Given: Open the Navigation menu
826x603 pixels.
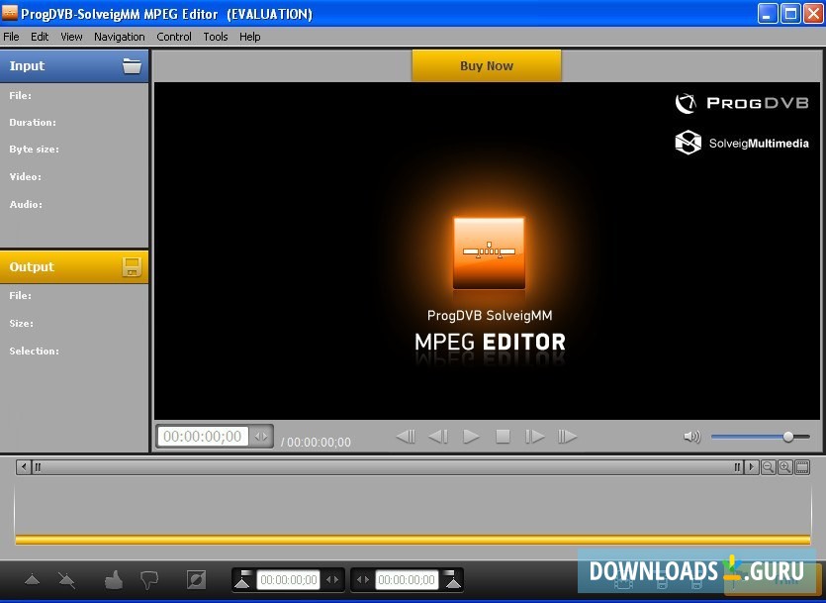Looking at the screenshot, I should 120,37.
